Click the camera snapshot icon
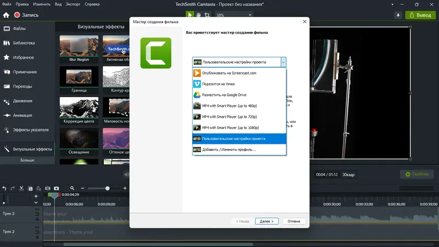 click(57, 188)
